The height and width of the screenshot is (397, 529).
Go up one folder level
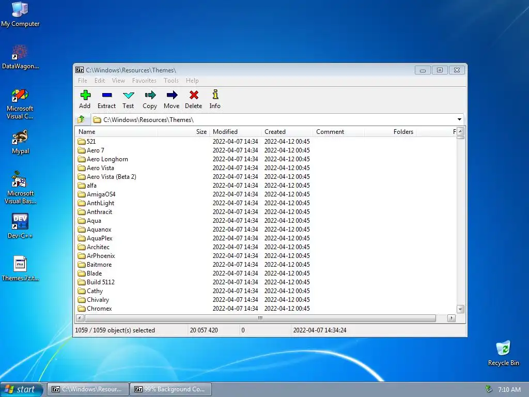81,119
